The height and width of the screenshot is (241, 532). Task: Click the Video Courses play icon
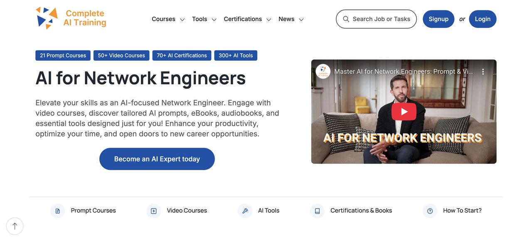154,211
